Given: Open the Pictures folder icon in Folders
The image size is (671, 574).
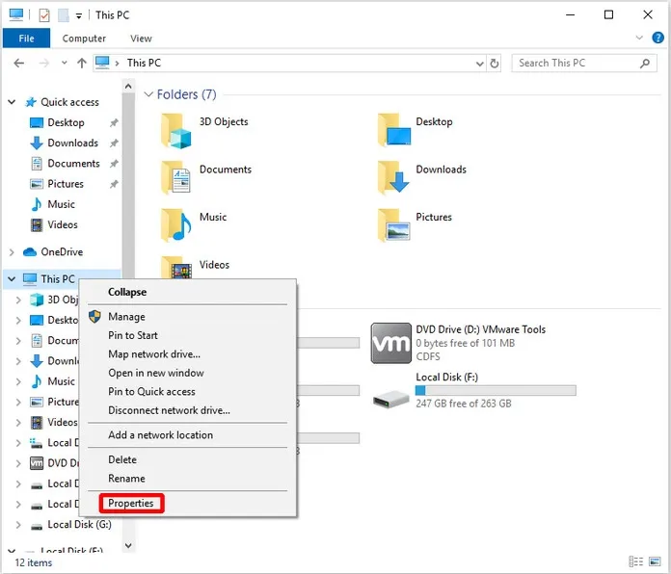Looking at the screenshot, I should pyautogui.click(x=393, y=225).
